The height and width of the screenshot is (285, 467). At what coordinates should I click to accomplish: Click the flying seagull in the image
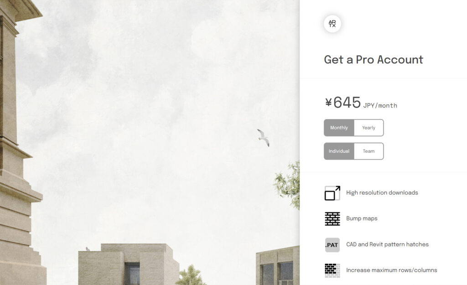tap(263, 138)
